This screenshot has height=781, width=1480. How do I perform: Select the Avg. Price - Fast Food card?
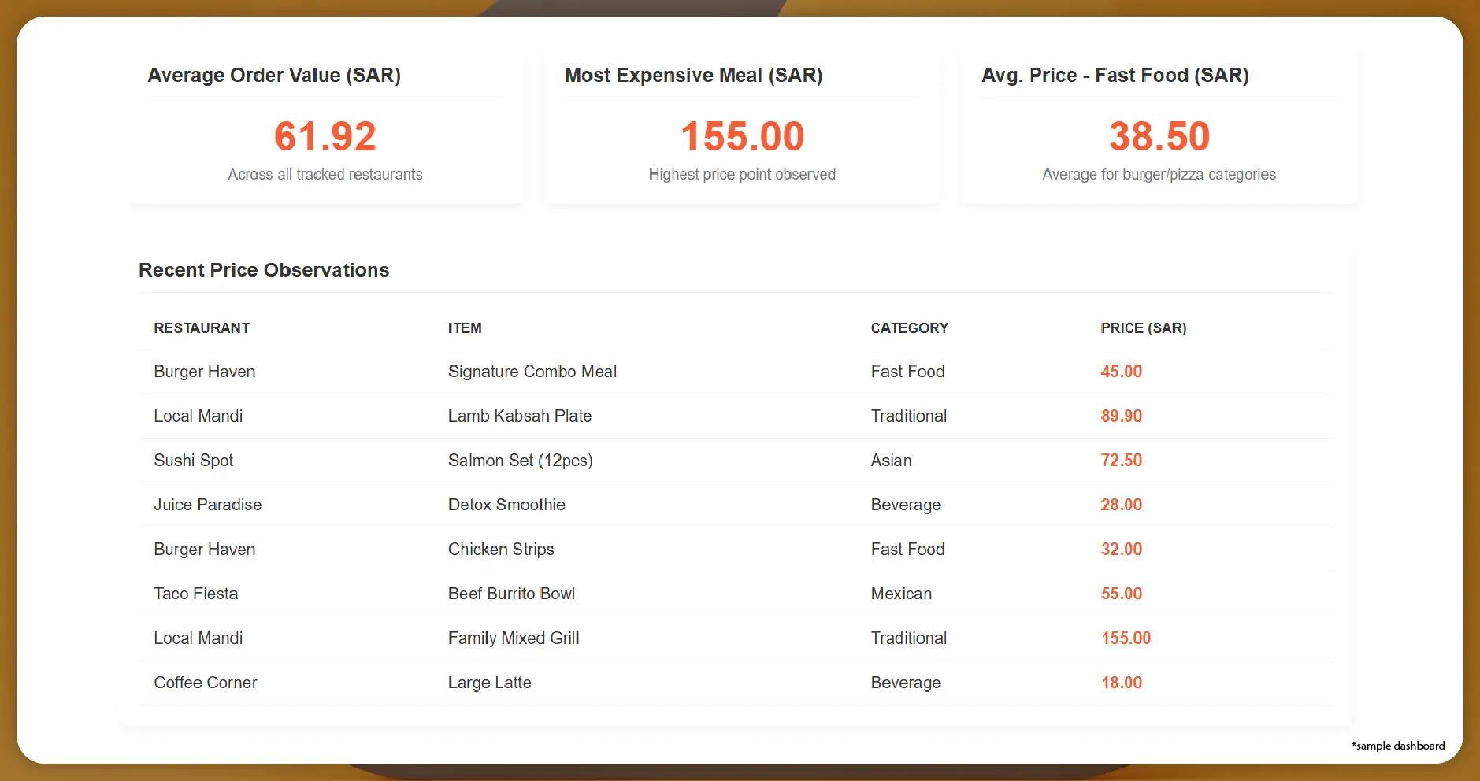(1158, 126)
